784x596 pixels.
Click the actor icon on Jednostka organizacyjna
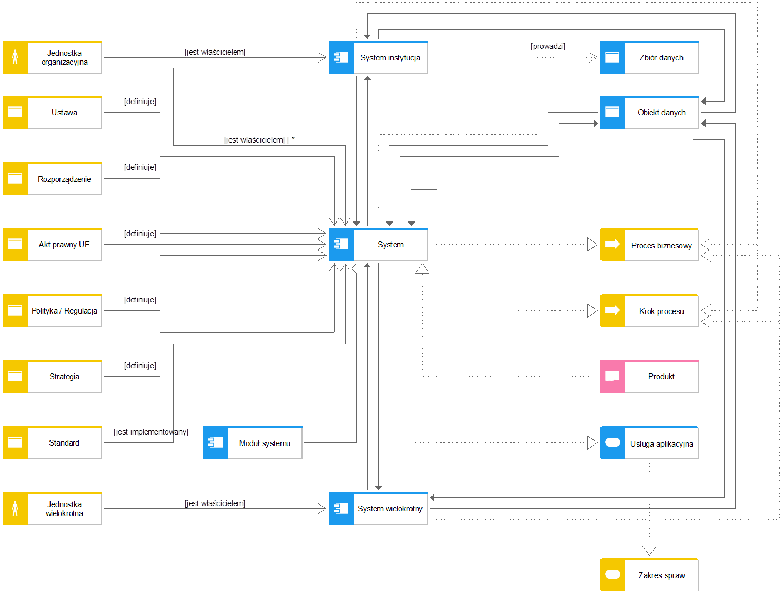15,57
